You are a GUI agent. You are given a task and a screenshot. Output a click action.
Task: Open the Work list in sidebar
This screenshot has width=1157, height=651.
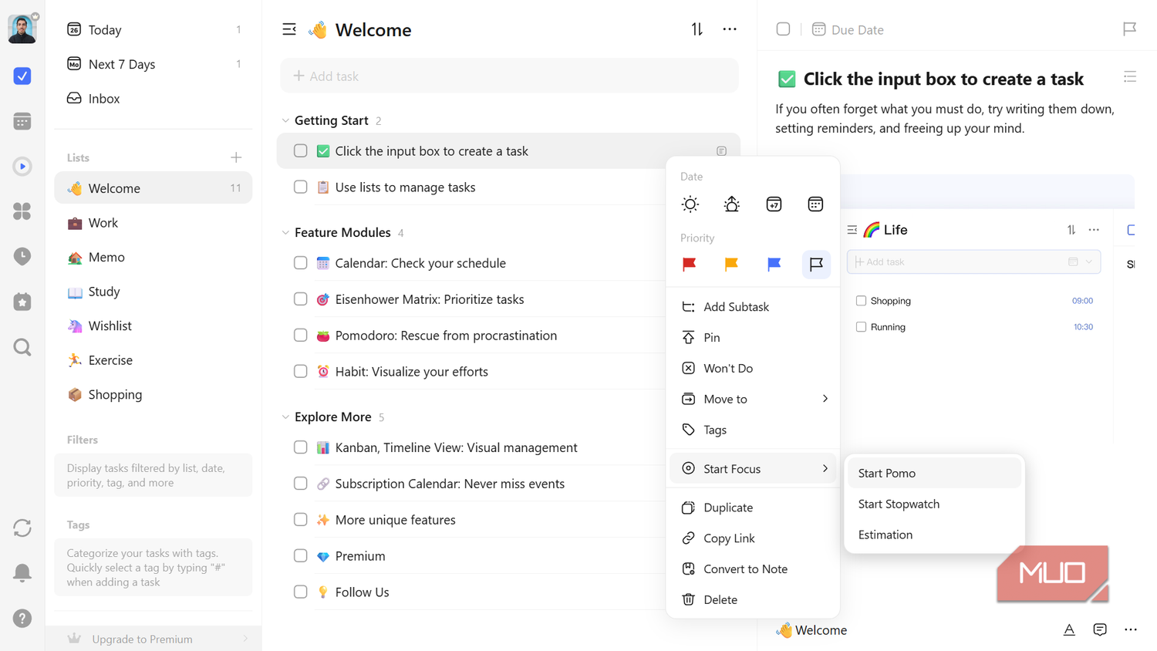click(x=153, y=223)
